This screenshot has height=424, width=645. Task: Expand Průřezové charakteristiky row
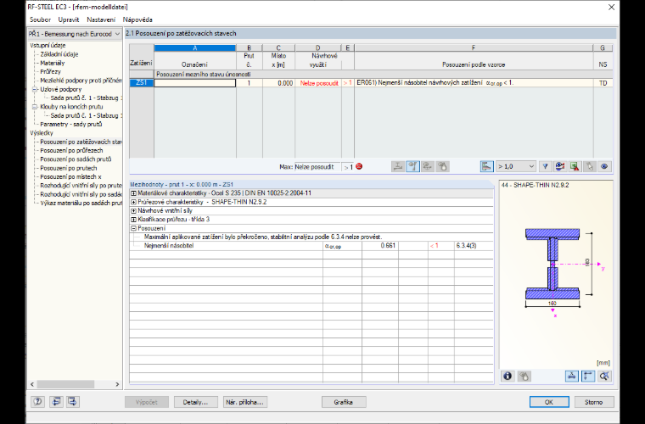click(x=133, y=202)
